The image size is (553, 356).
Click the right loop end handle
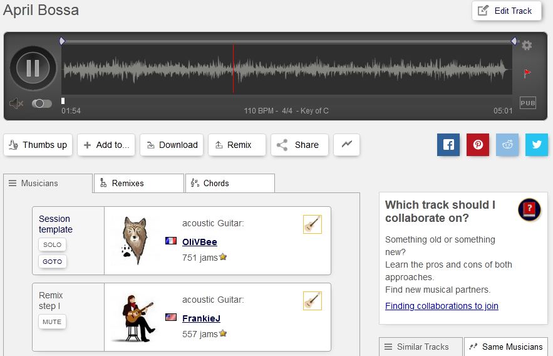click(514, 41)
